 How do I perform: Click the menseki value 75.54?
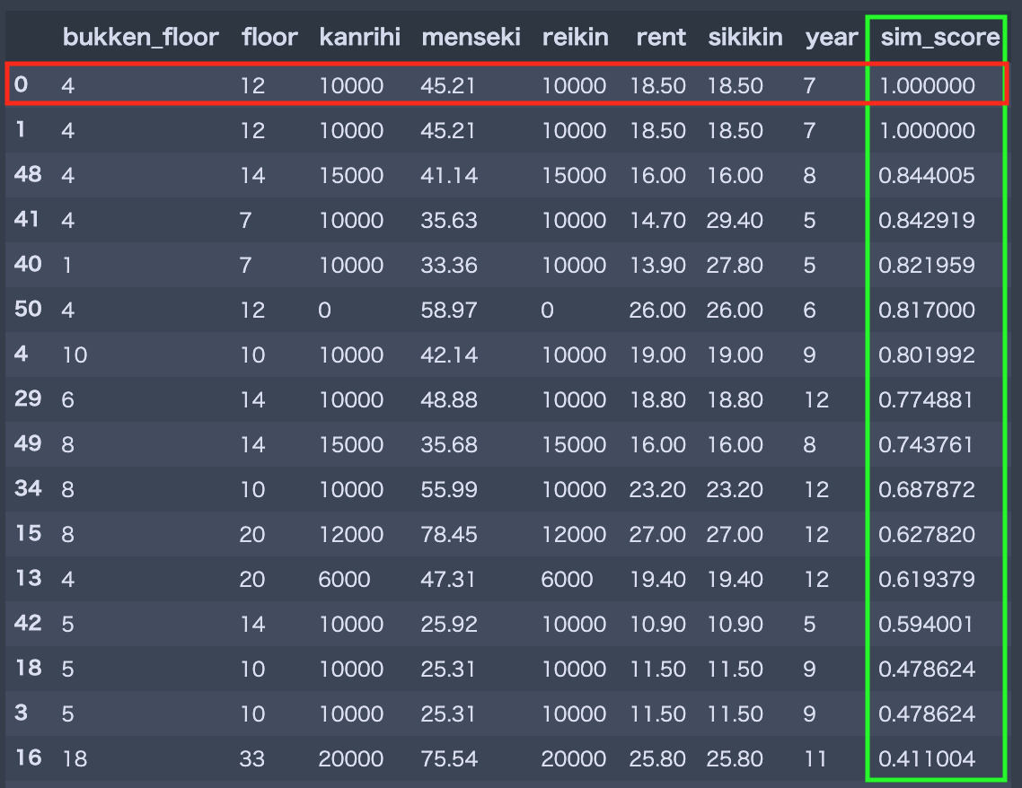tap(449, 758)
